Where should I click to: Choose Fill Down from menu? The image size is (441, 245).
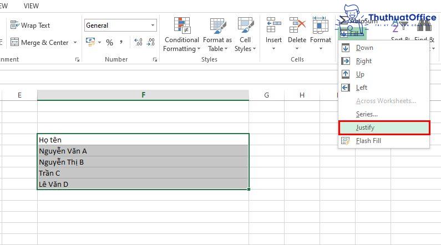(384, 48)
